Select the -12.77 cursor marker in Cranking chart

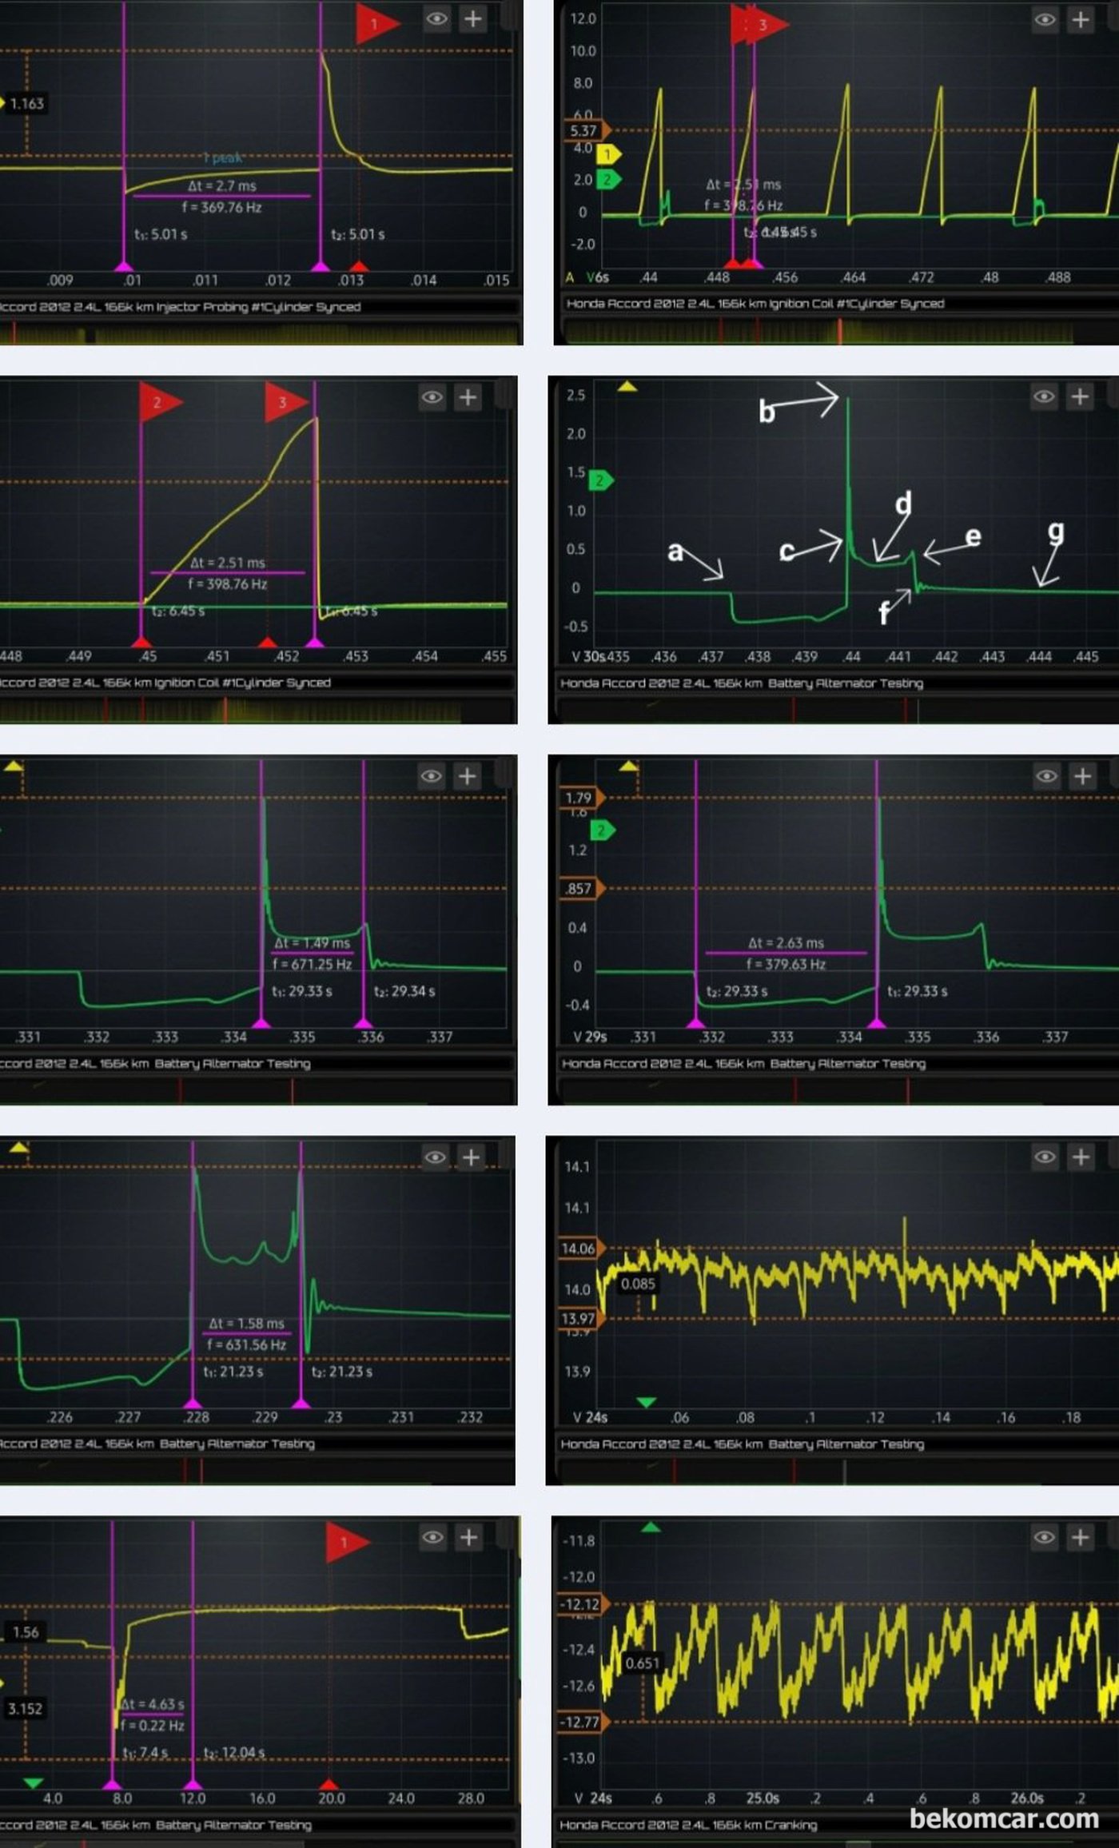click(582, 1722)
